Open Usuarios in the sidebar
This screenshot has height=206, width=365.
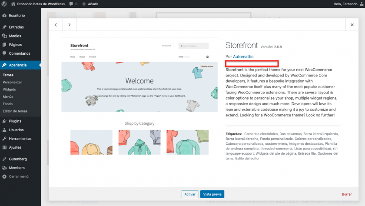[17, 130]
